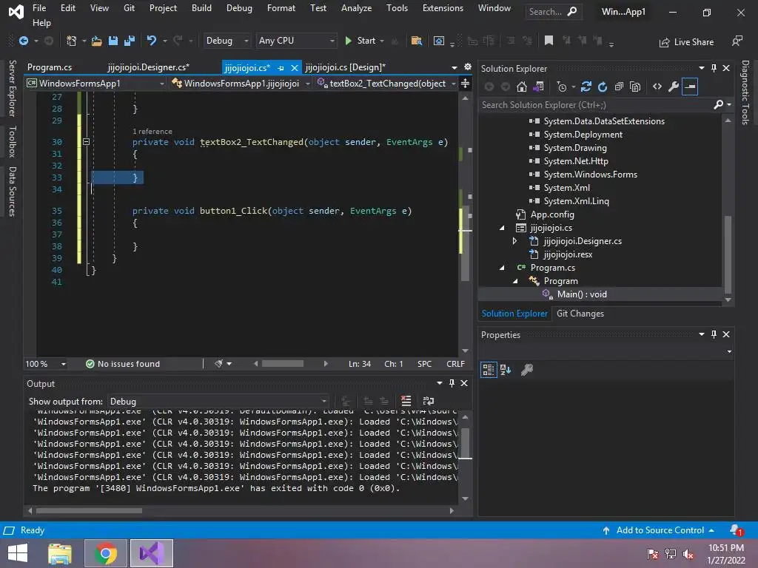This screenshot has width=758, height=568.
Task: Open the Build menu
Action: tap(201, 8)
